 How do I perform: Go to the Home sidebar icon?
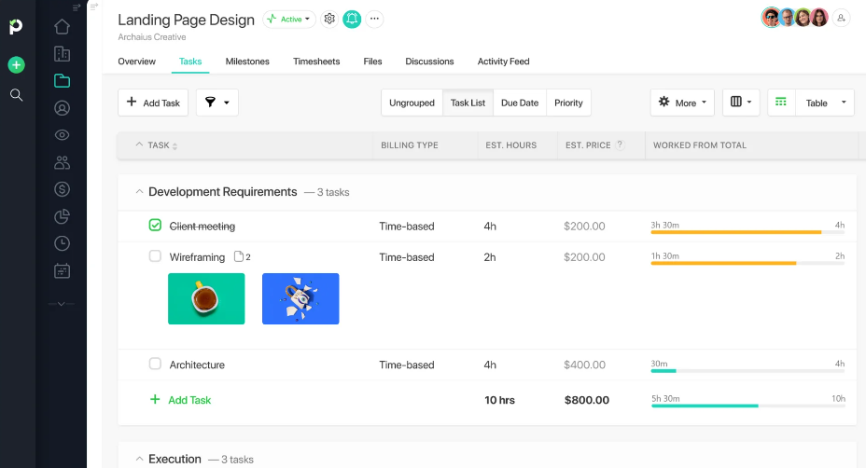coord(63,27)
